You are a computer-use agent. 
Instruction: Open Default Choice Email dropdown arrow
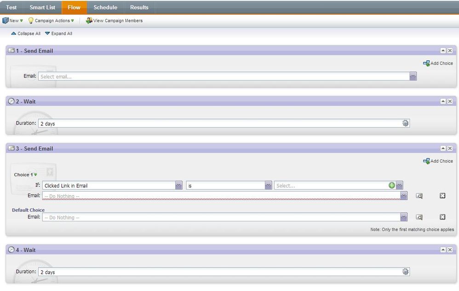pos(404,217)
